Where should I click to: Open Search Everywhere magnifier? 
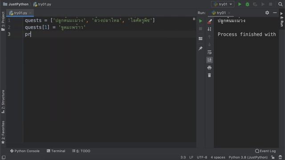[x=280, y=4]
